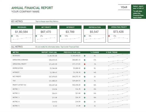Click the green arrow in Net Profit card

(x=36, y=36)
